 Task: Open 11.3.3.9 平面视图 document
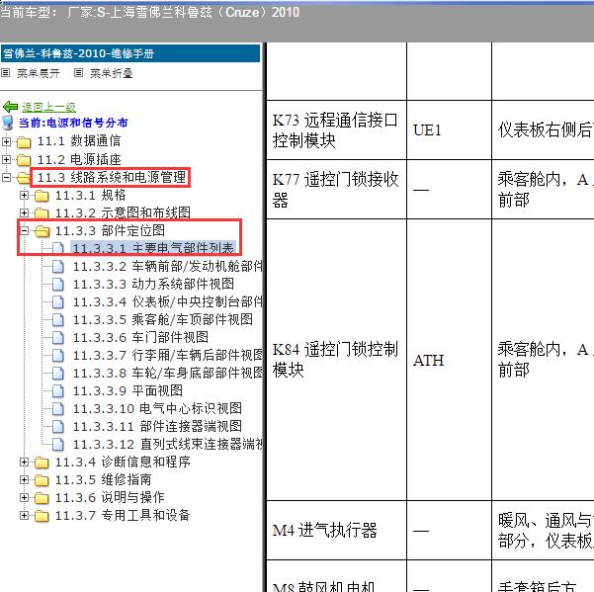pyautogui.click(x=127, y=390)
